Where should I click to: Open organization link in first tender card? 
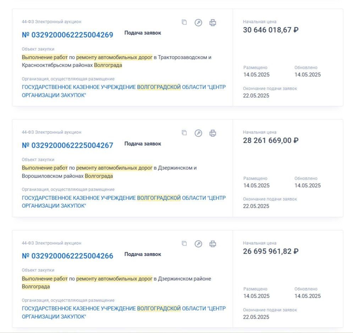tap(123, 91)
